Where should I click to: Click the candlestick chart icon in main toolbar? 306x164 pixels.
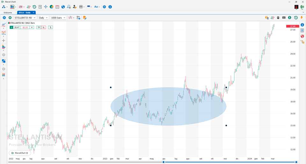(x=20, y=7)
